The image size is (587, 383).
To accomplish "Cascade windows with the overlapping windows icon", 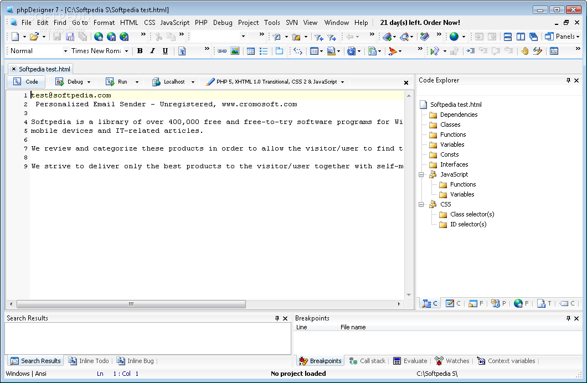I will 533,37.
